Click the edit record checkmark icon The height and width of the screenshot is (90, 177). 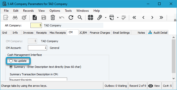tap(6, 17)
